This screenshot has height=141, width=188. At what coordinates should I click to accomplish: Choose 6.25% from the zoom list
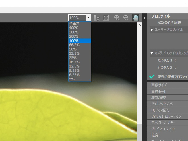[80, 75]
